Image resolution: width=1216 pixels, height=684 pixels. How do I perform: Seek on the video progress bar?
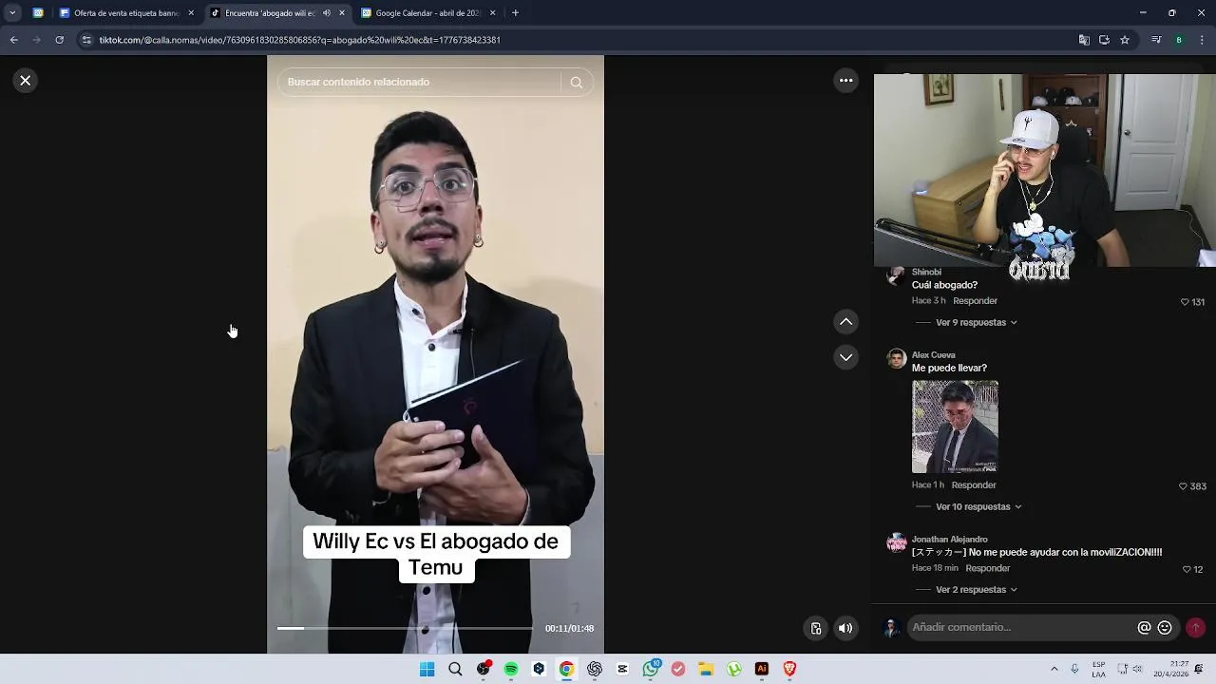tap(406, 628)
